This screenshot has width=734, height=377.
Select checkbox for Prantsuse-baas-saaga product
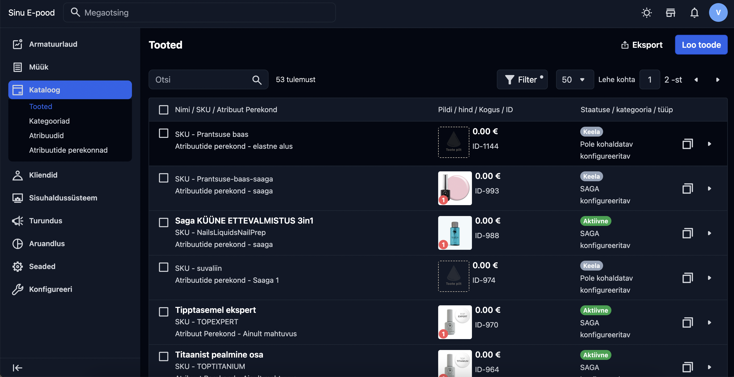[x=164, y=178]
